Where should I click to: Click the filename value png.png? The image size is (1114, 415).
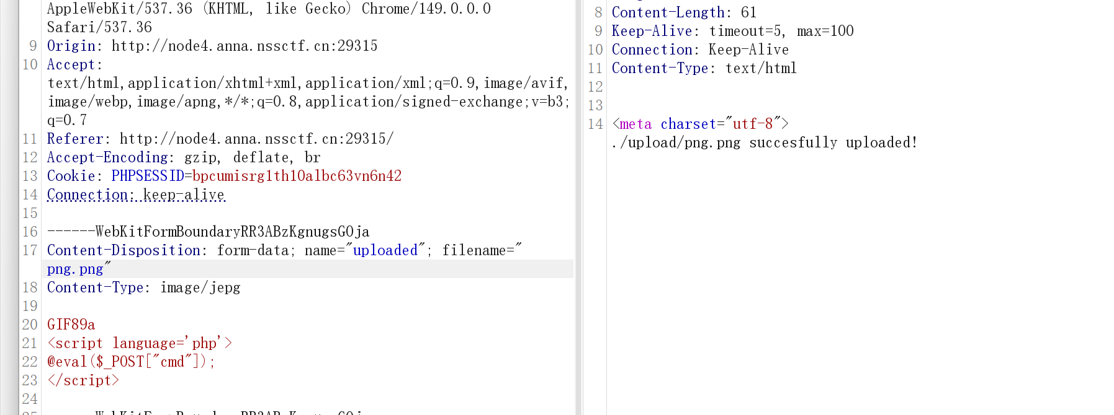[x=75, y=269]
